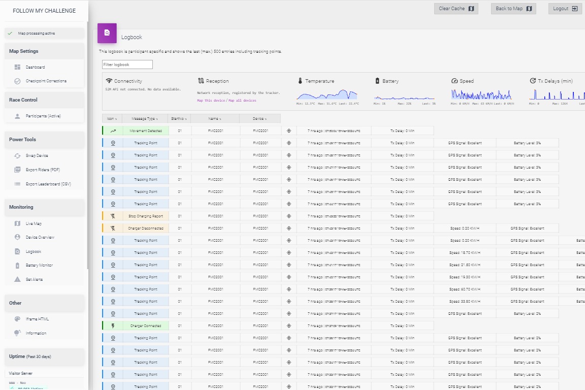Open the Battery Monitor icon
This screenshot has width=585, height=390.
click(x=17, y=266)
